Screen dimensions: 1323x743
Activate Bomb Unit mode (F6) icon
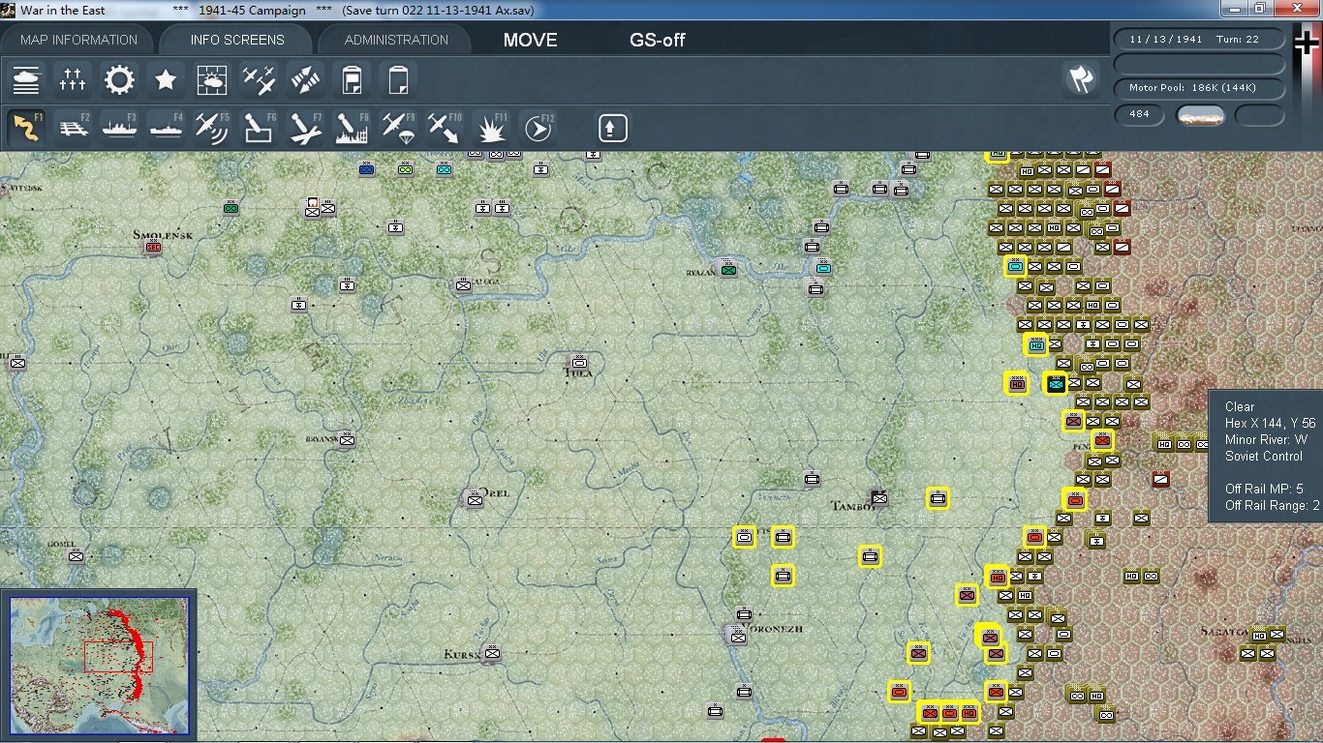tap(260, 128)
